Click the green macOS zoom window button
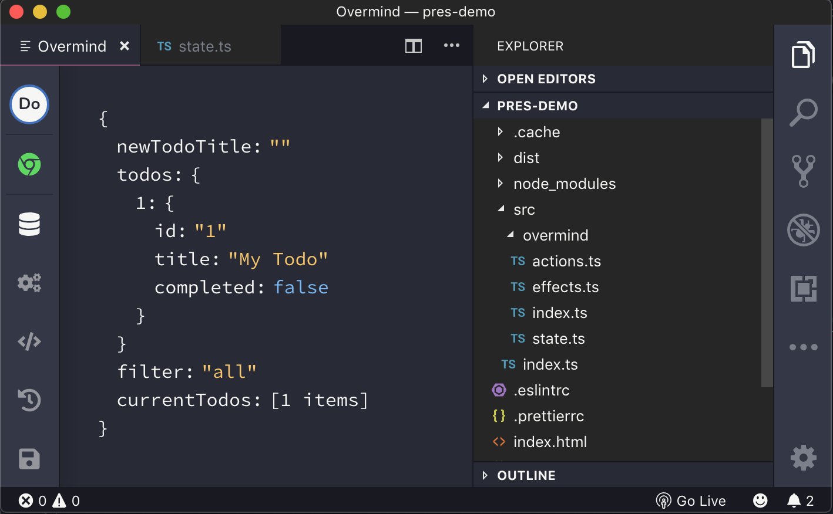Viewport: 833px width, 514px height. [63, 12]
